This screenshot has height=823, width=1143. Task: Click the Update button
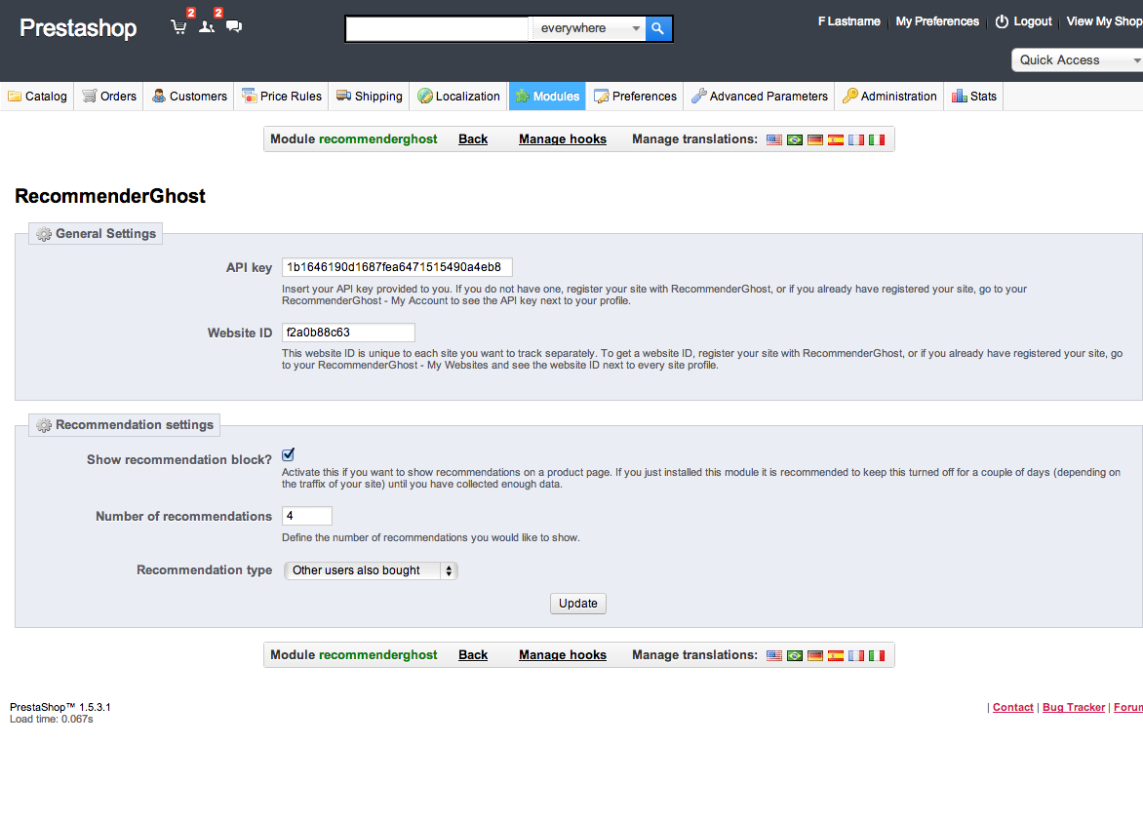point(578,604)
